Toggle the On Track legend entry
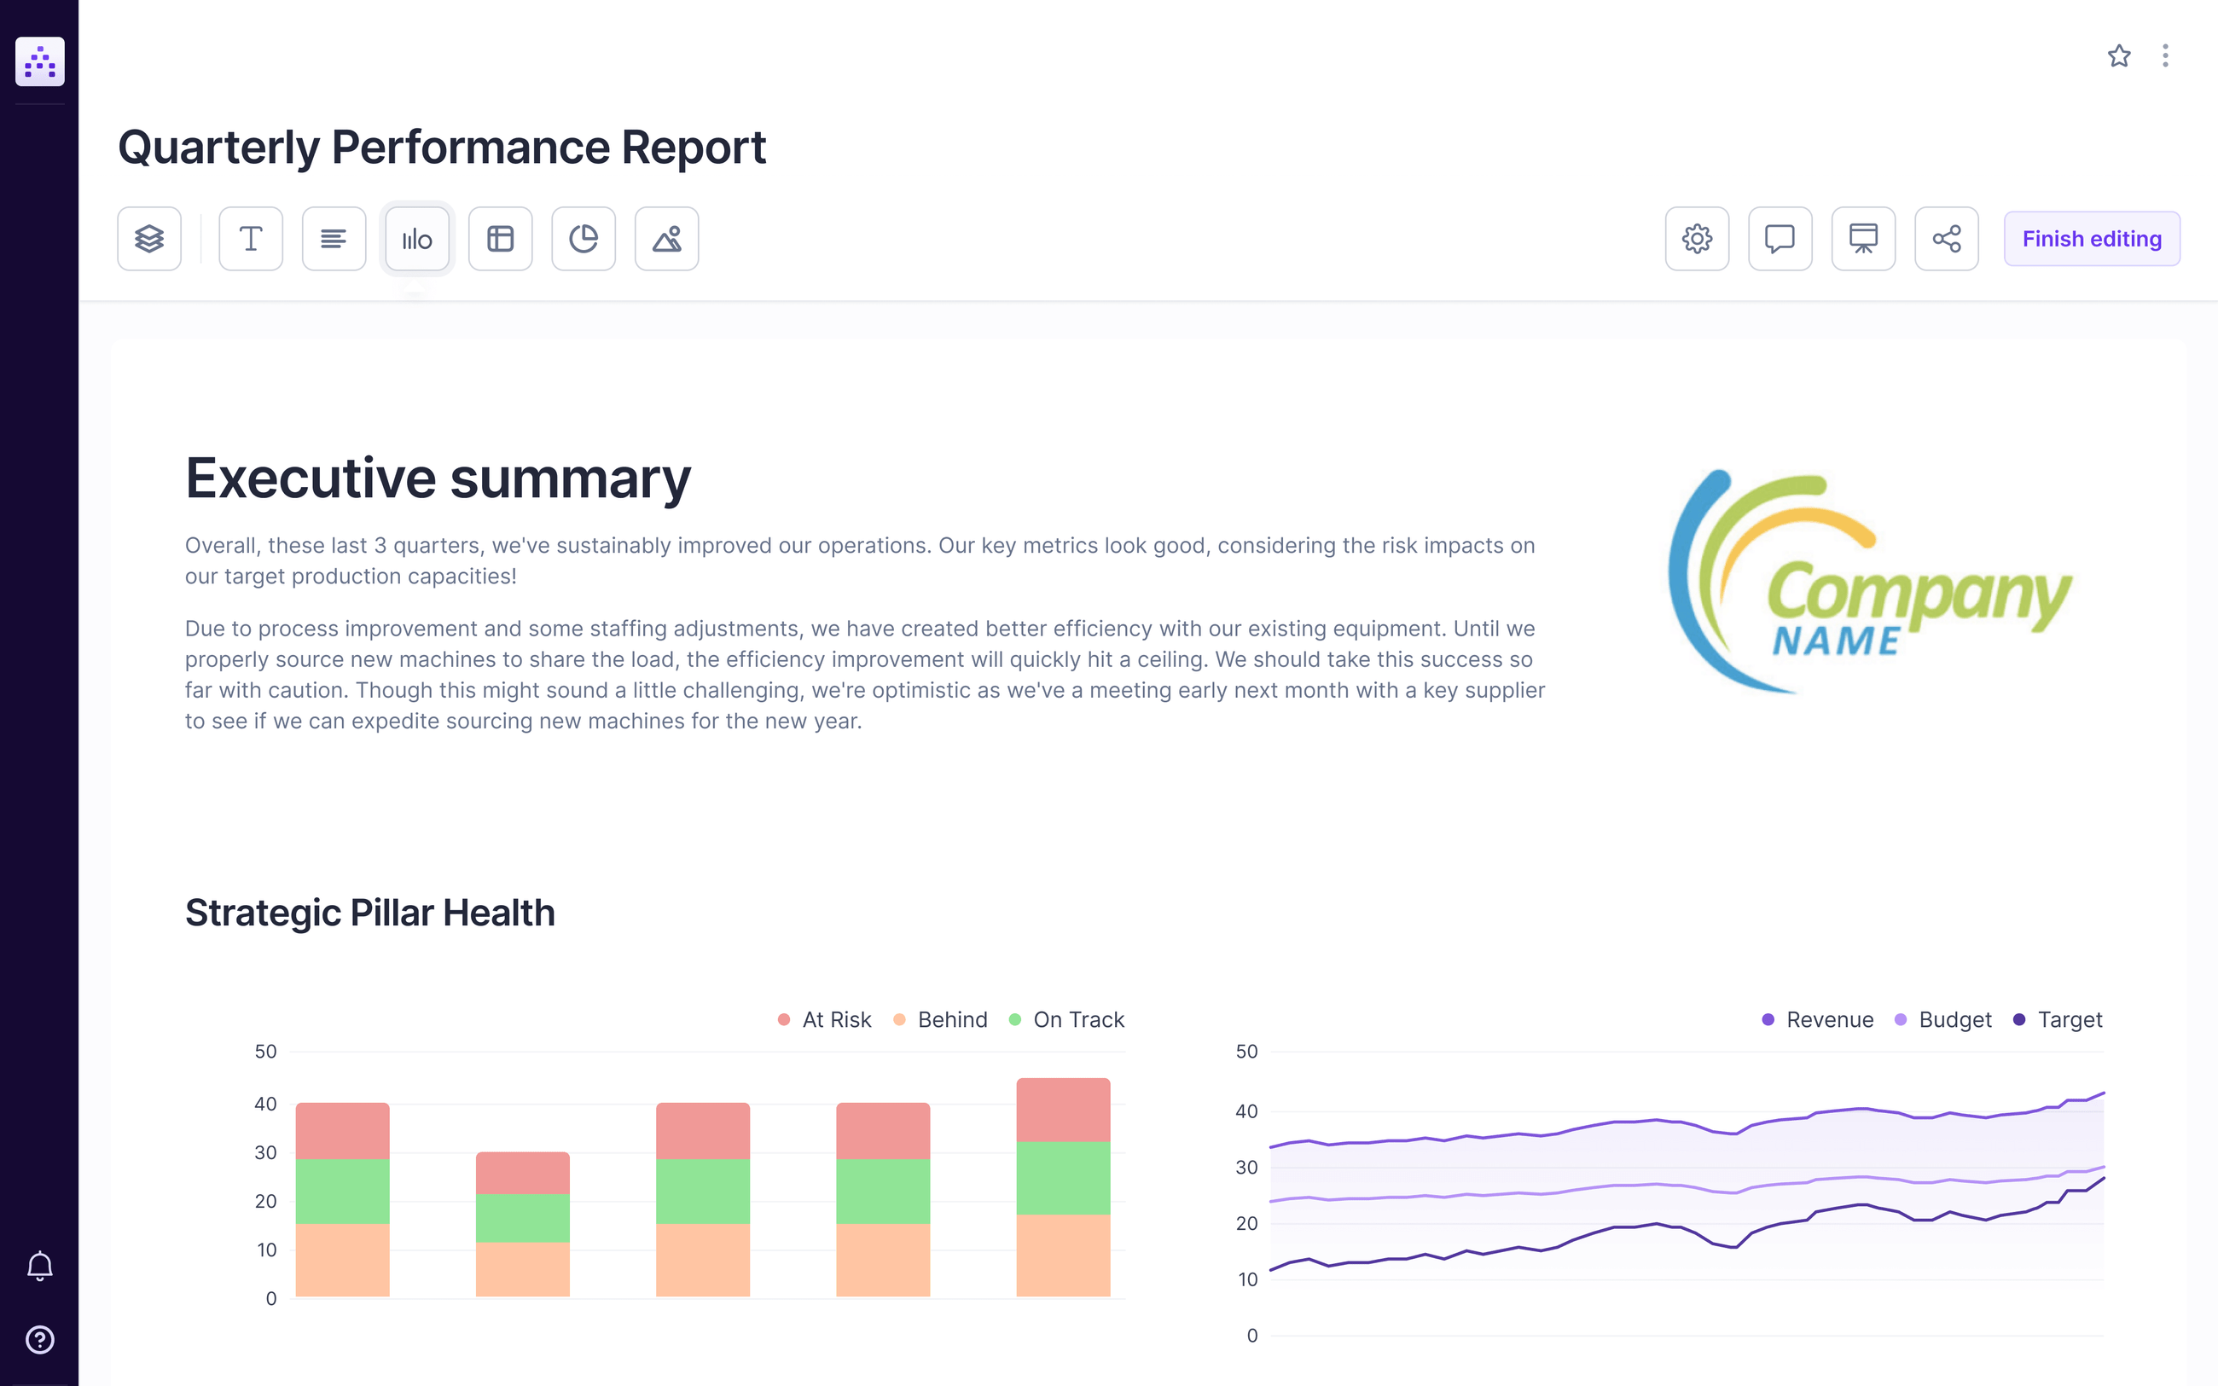The image size is (2218, 1386). 1068,1019
